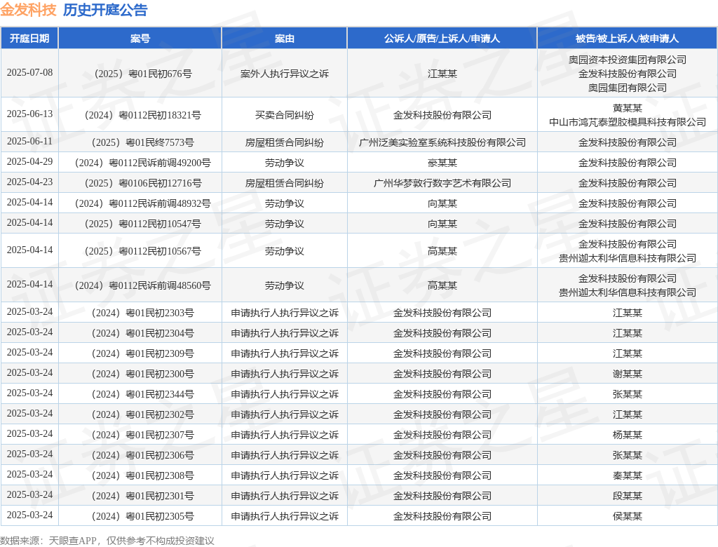This screenshot has width=718, height=547.
Task: Select case number (2025)粤0106民初12716号
Action: (143, 183)
